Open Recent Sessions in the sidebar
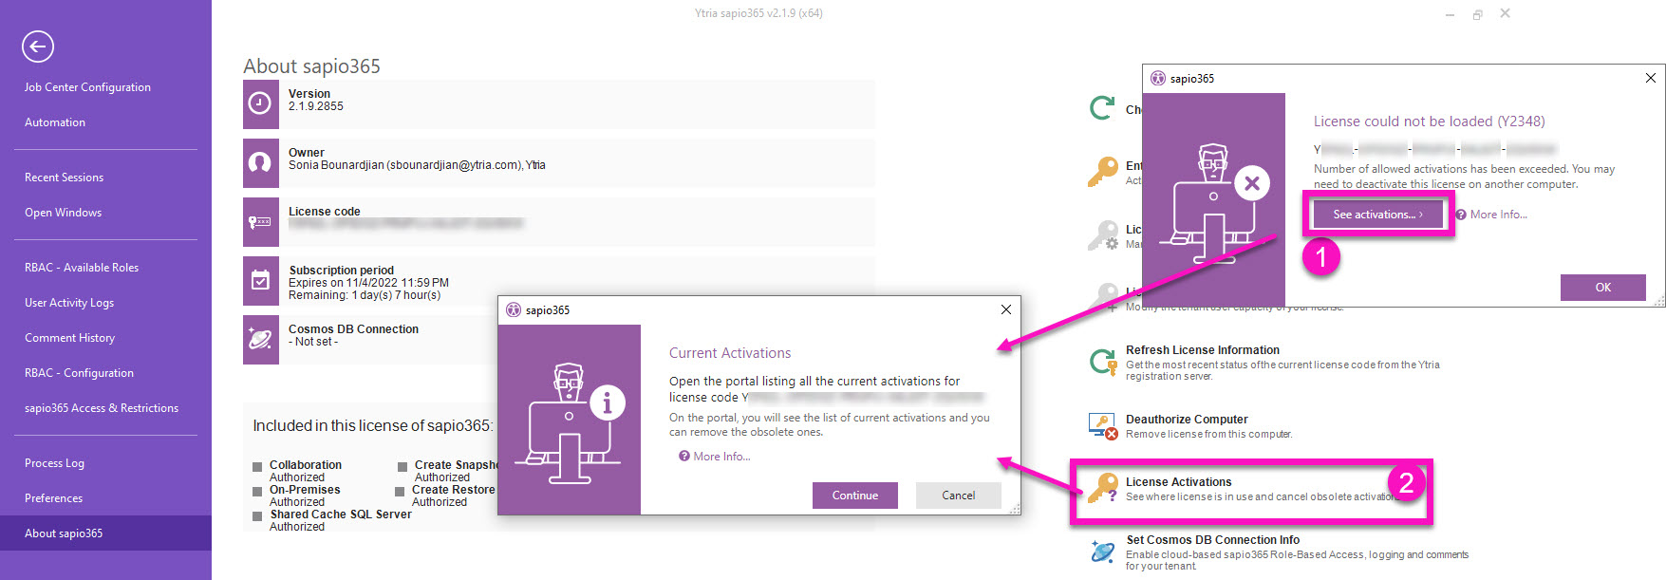1666x580 pixels. pyautogui.click(x=64, y=178)
